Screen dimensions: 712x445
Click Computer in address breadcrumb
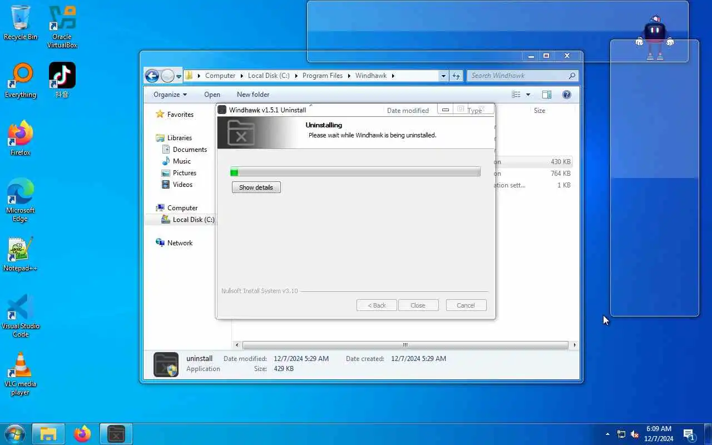[220, 76]
